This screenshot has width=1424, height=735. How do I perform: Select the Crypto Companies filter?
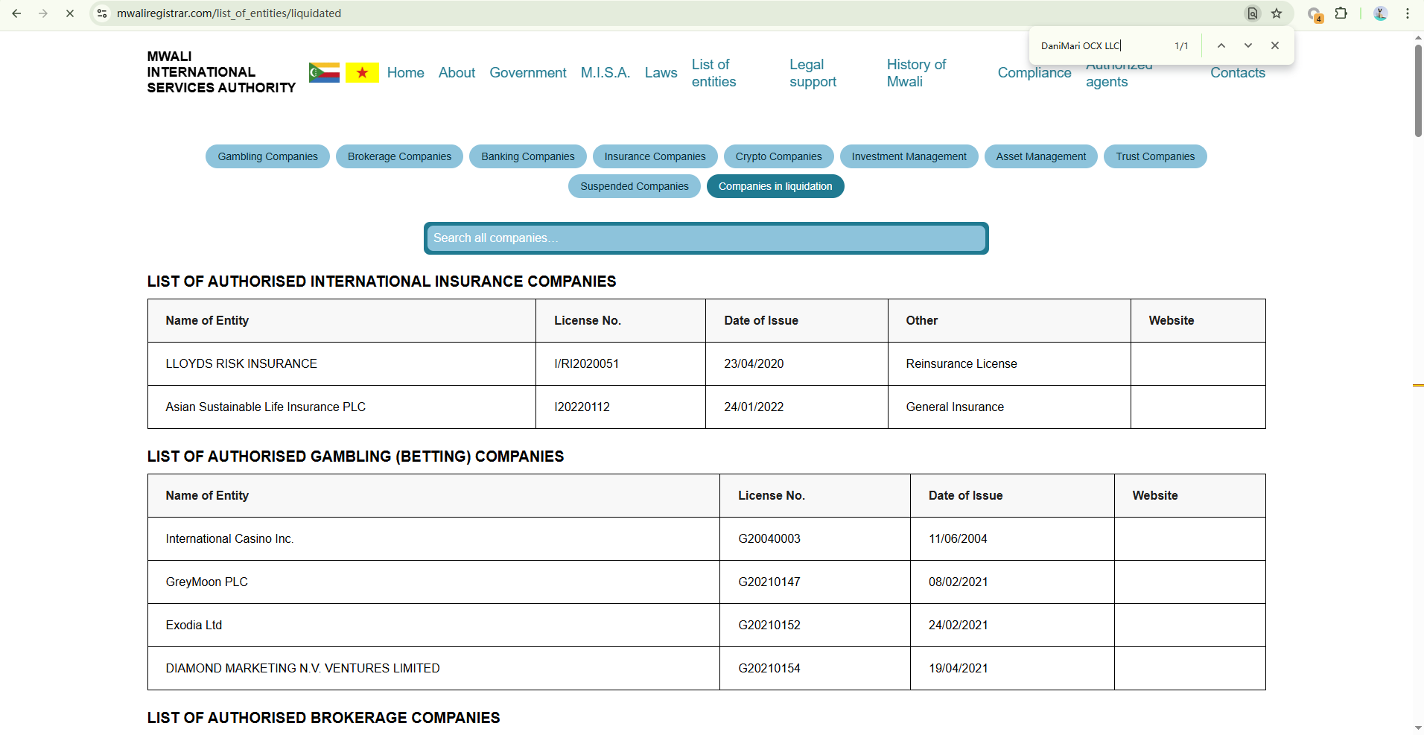778,156
